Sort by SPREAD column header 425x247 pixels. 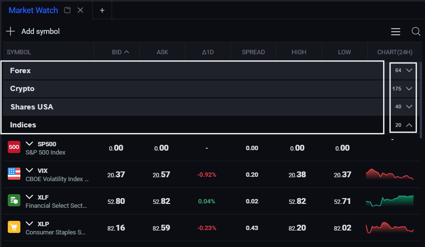coord(253,52)
